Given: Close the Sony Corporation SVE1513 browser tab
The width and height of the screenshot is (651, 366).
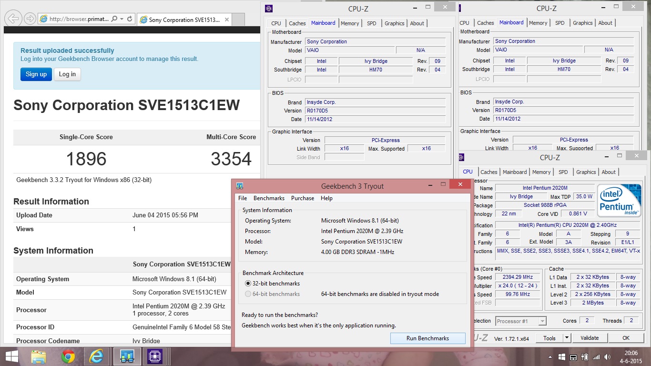Looking at the screenshot, I should pyautogui.click(x=227, y=20).
